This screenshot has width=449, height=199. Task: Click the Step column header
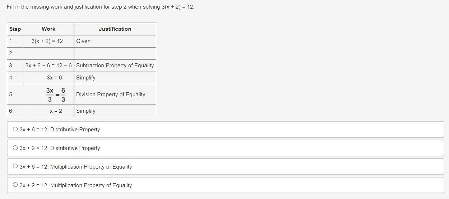[x=15, y=29]
